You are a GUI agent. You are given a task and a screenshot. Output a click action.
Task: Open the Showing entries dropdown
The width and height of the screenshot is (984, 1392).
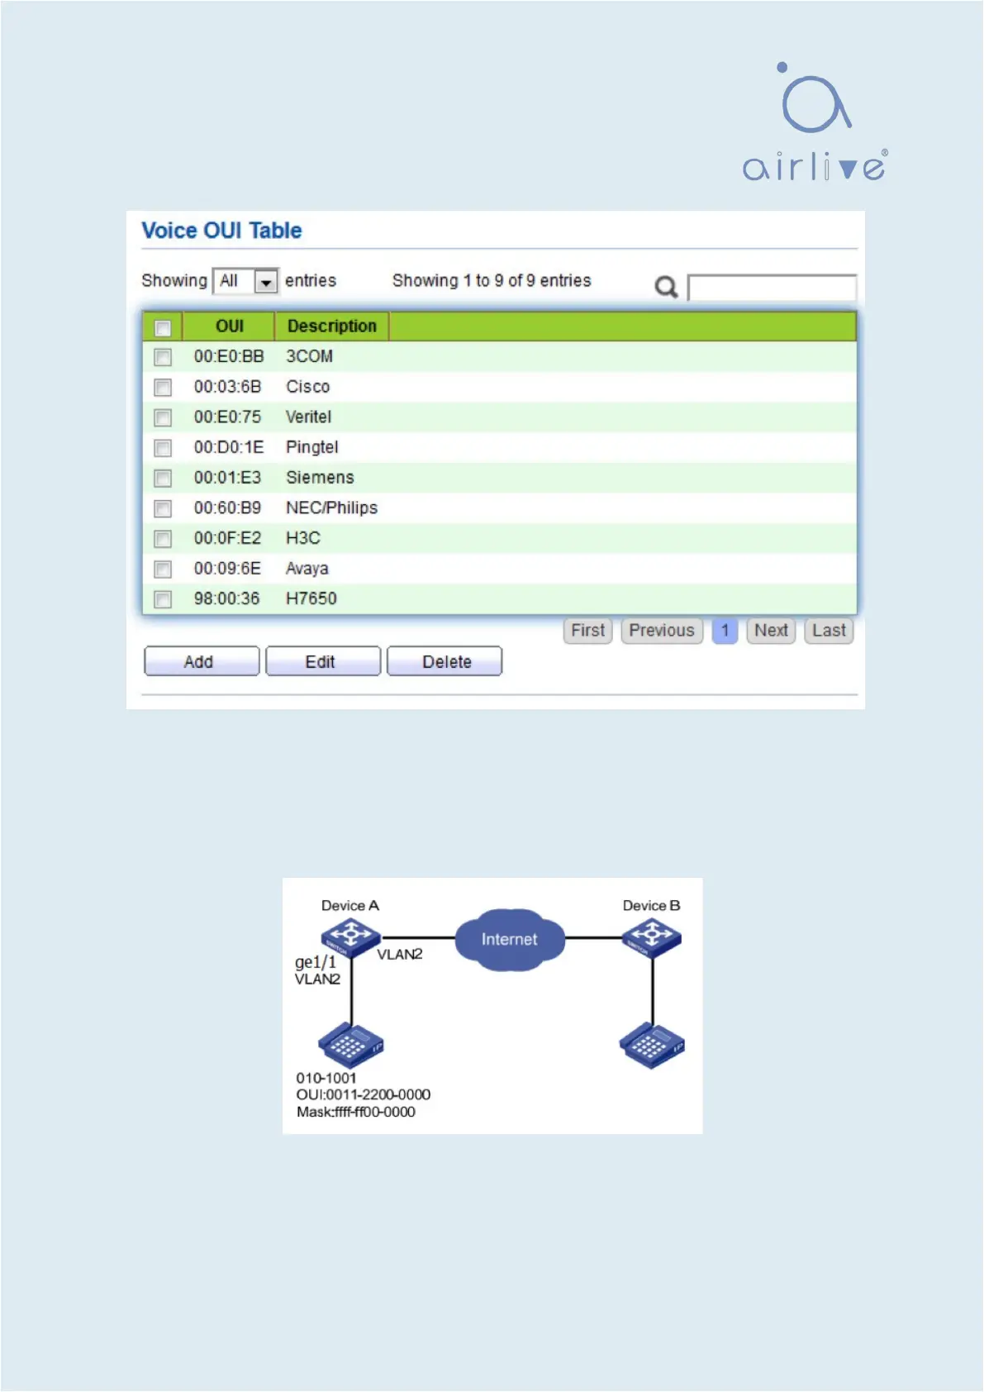pos(245,281)
